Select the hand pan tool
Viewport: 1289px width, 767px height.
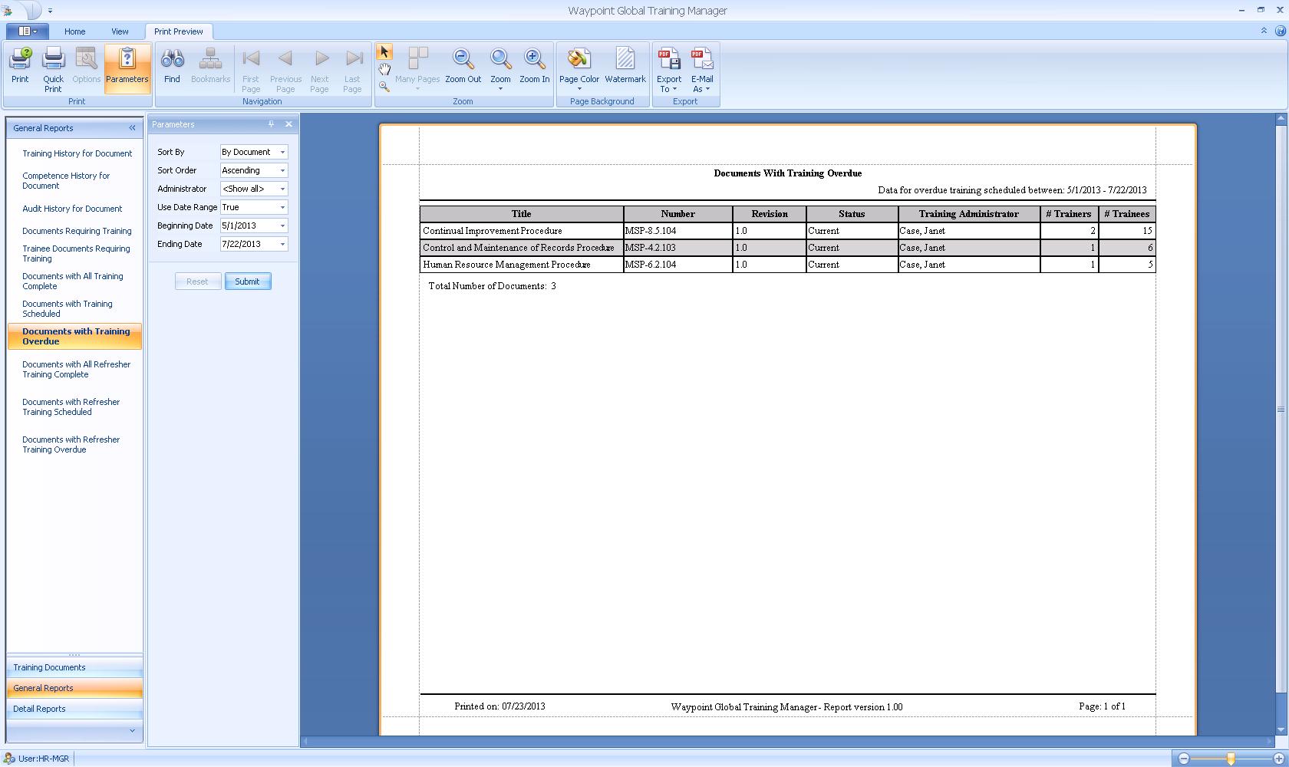coord(384,70)
